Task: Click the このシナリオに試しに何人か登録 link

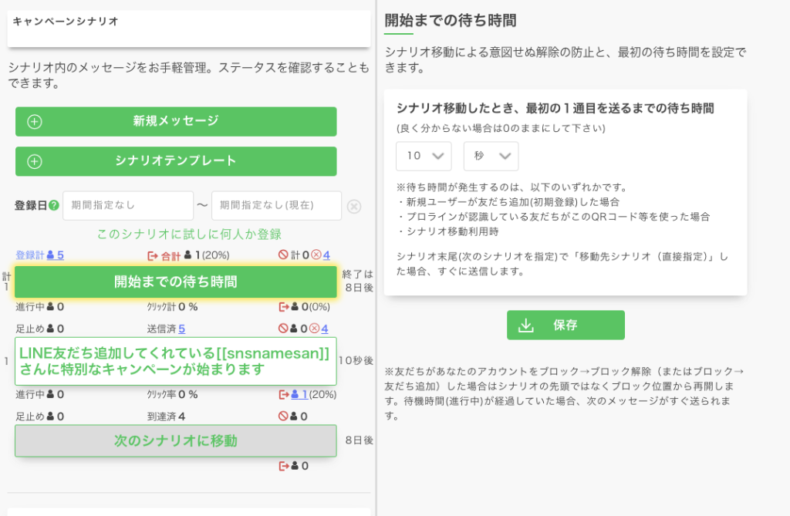Action: (x=189, y=234)
